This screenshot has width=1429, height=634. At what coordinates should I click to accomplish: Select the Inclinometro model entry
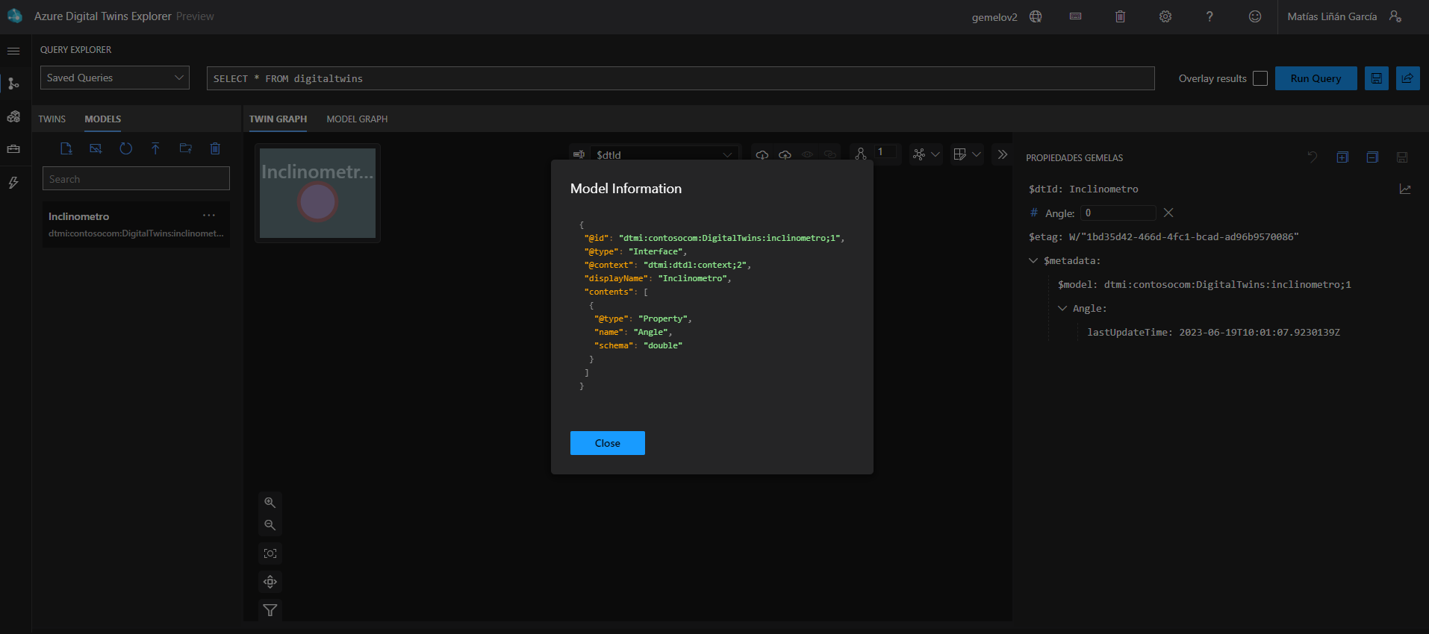click(x=136, y=225)
